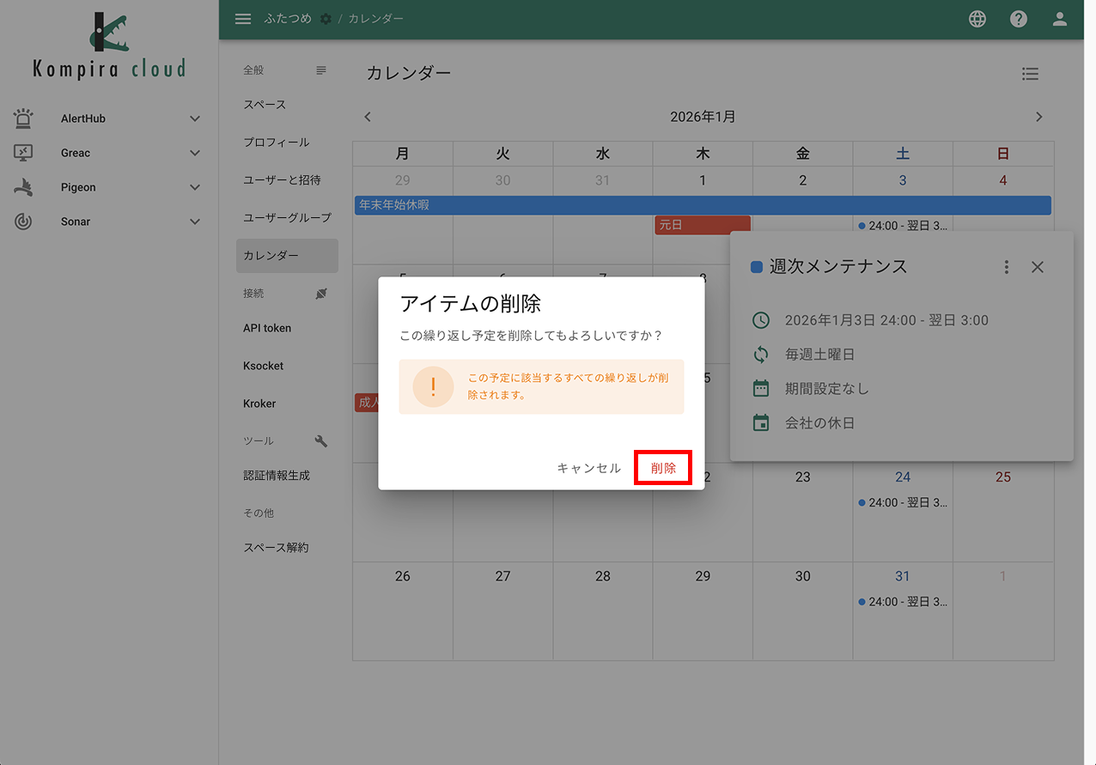Confirm deletion with the 削除 button
The image size is (1096, 765).
[662, 467]
